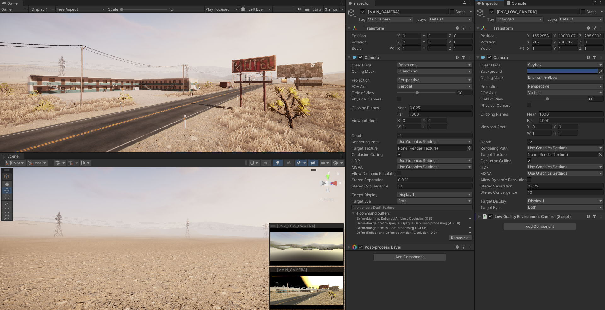Collapse the 4 command buffers list
Viewport: 605px width, 310px height.
coord(353,213)
